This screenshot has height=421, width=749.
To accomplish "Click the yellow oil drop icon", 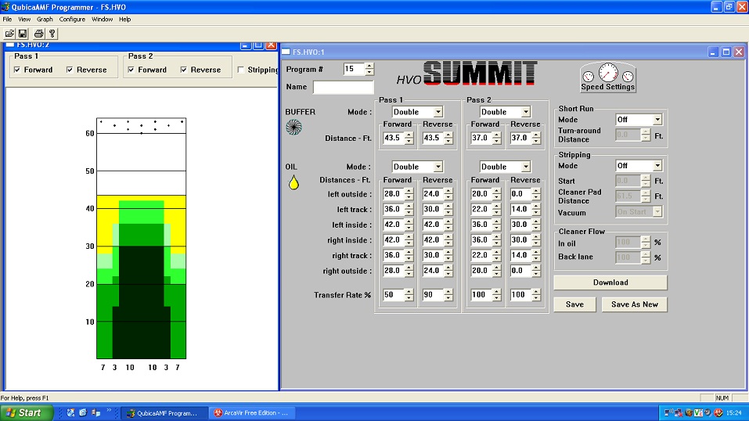I will pos(293,182).
